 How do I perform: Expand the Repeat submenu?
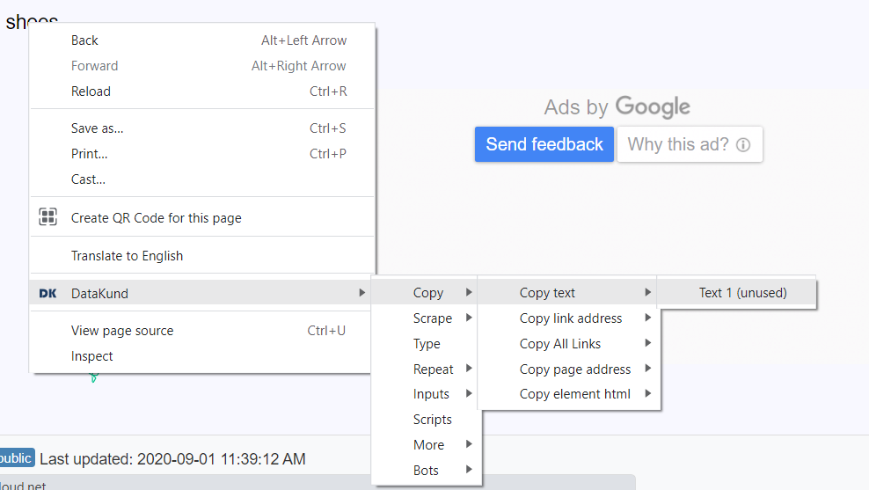tap(434, 369)
